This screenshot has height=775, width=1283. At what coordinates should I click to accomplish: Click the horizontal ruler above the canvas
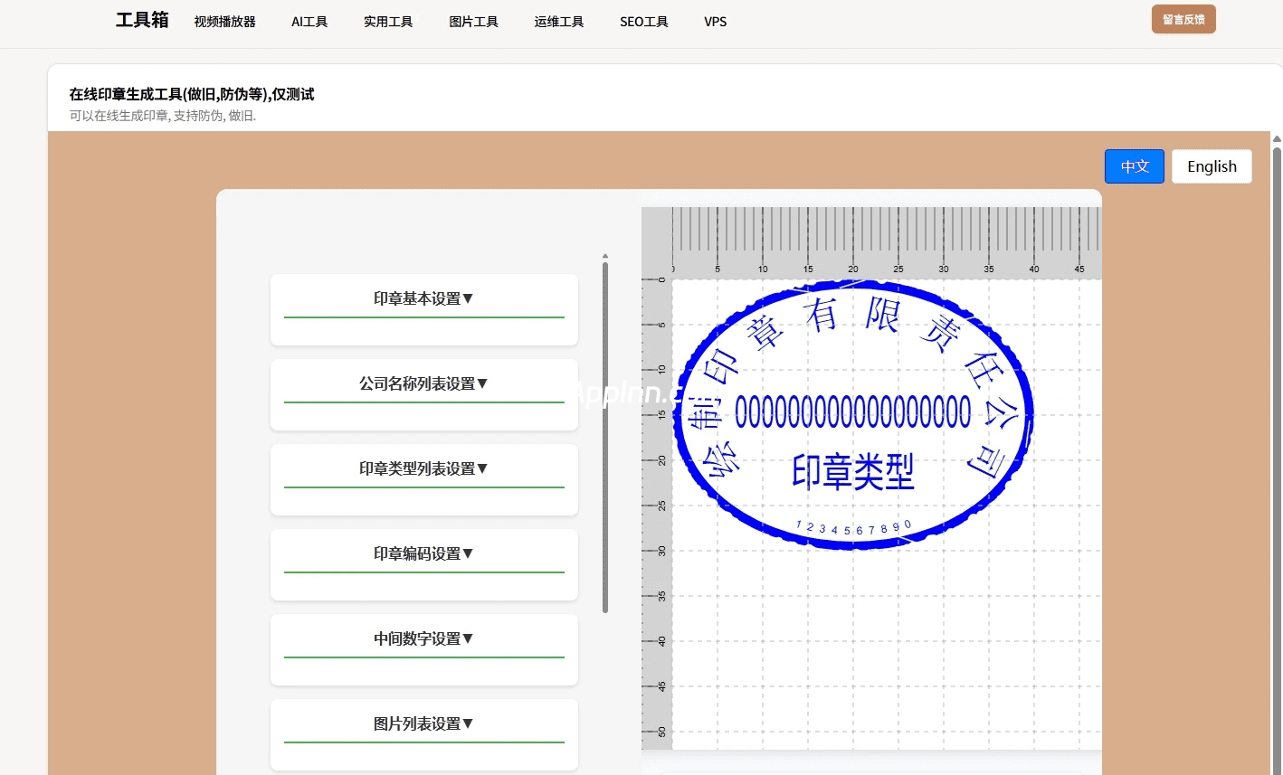[887, 242]
